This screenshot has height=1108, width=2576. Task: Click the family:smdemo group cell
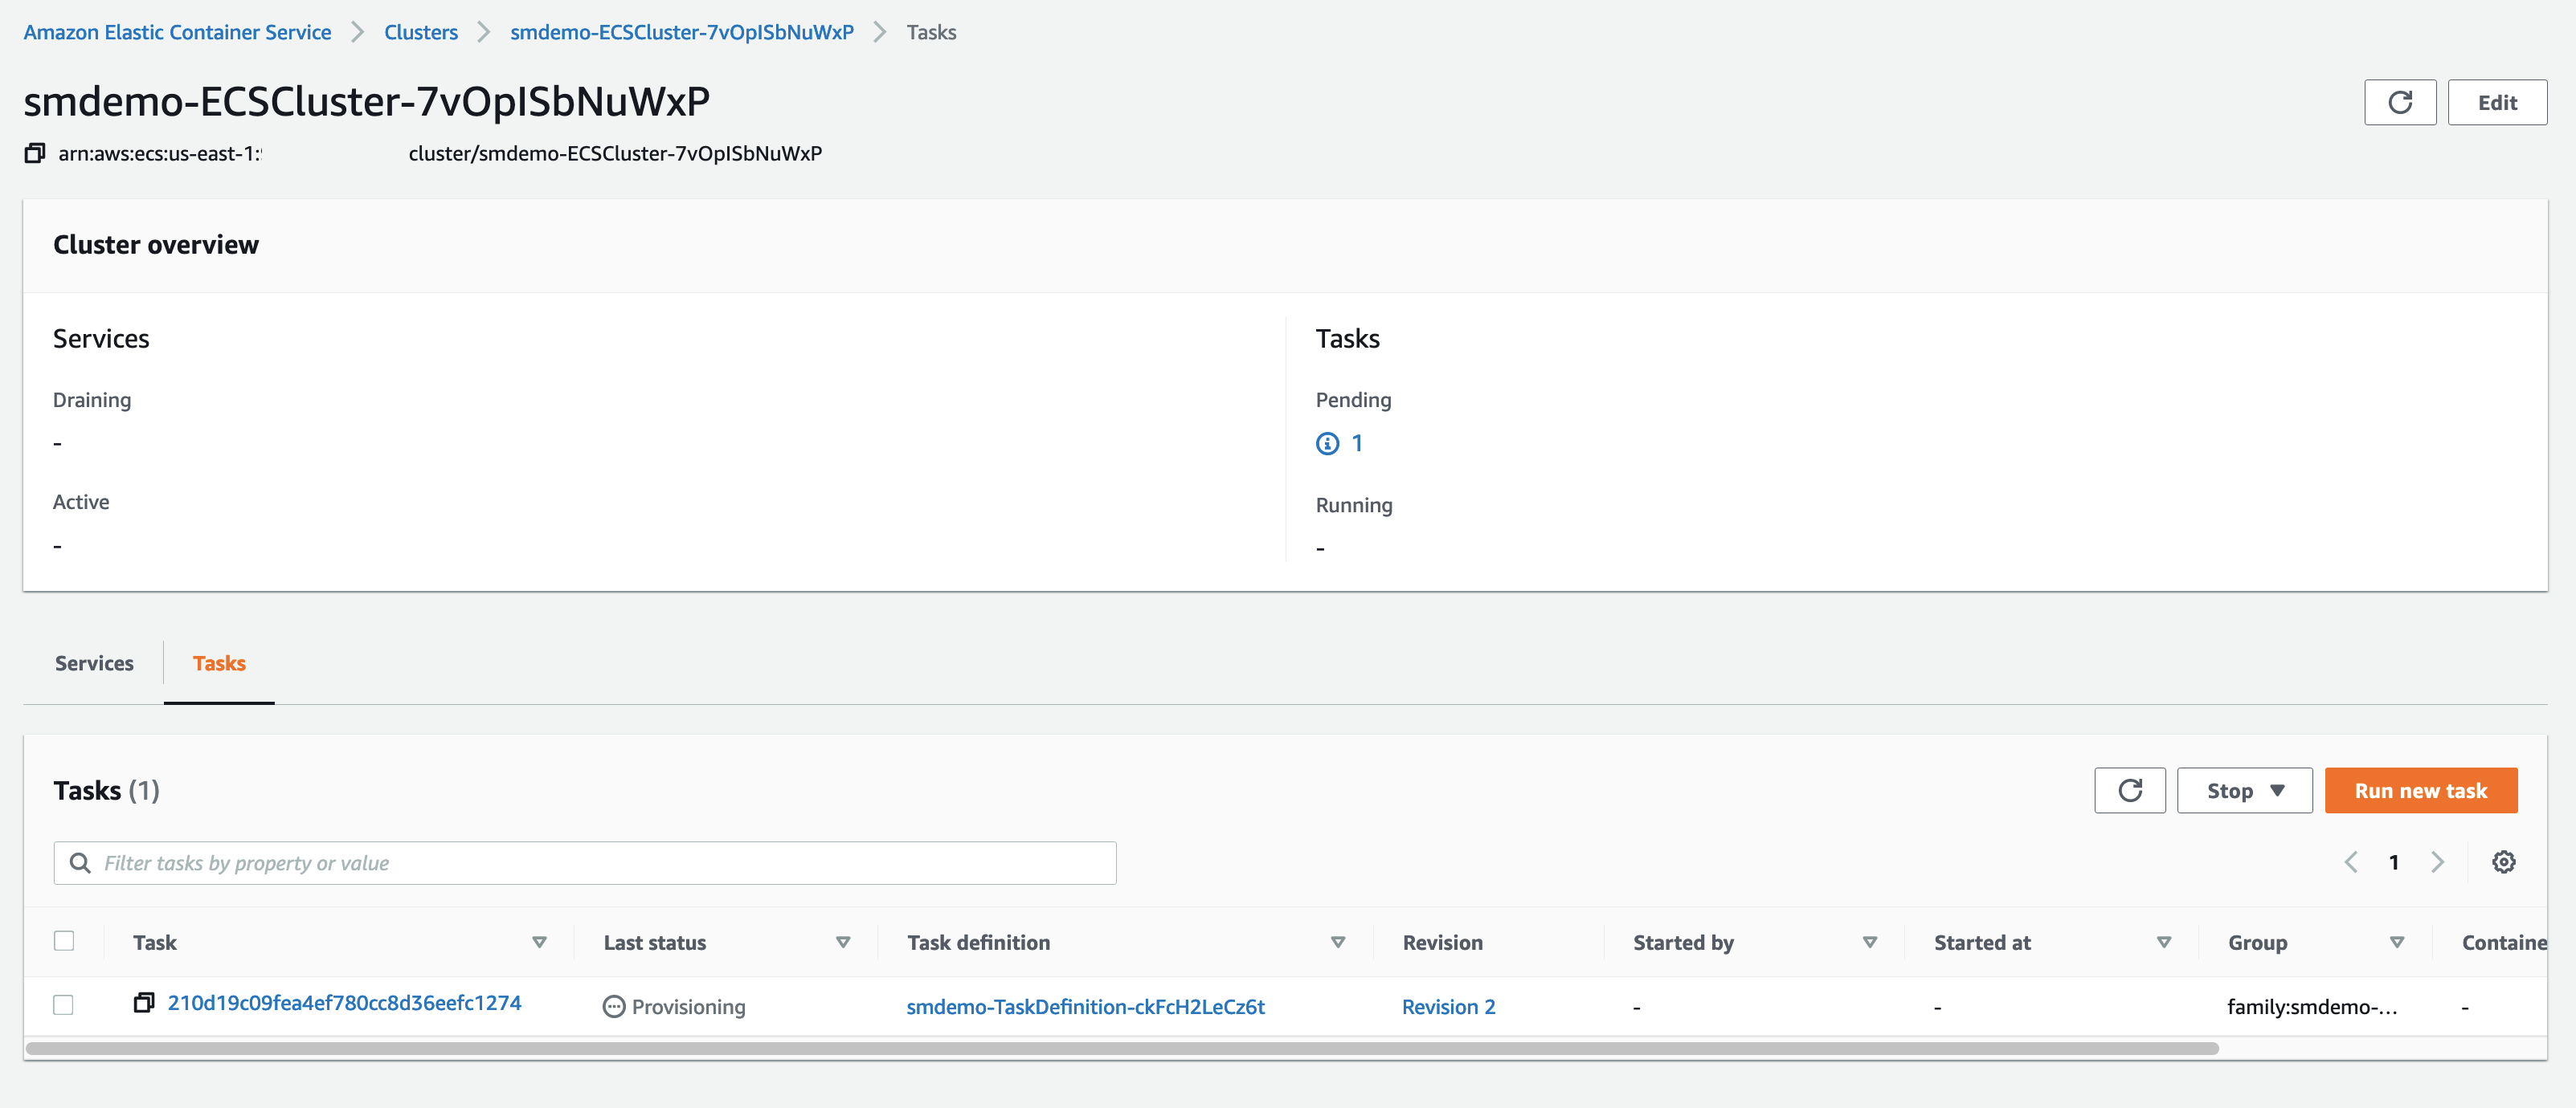pyautogui.click(x=2312, y=1006)
